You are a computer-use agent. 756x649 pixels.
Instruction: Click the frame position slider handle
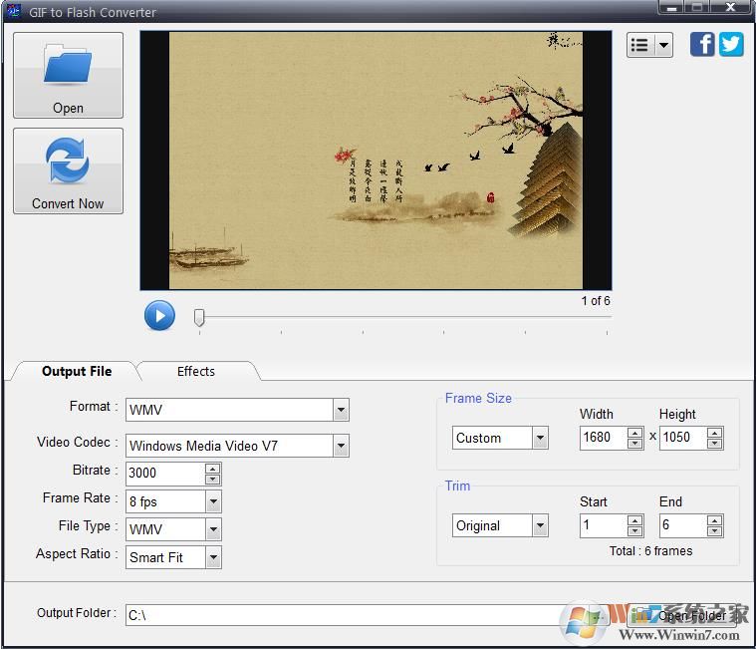[x=199, y=317]
